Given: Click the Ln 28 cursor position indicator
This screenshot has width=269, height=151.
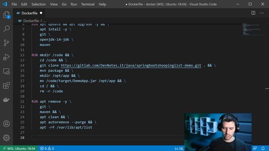Looking at the screenshot, I should click(179, 148).
